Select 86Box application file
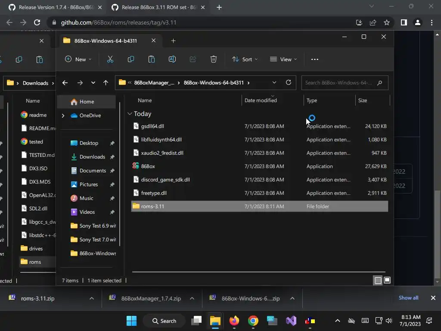441x331 pixels. [x=260, y=166]
